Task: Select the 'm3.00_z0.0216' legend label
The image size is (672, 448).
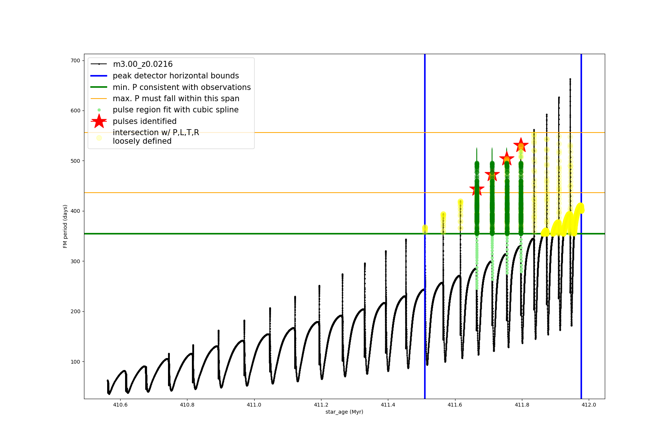Action: point(143,64)
